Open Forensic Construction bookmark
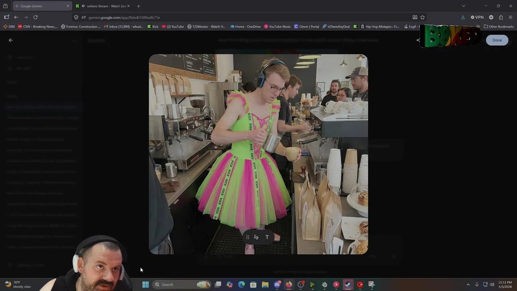The width and height of the screenshot is (517, 291). (x=81, y=27)
